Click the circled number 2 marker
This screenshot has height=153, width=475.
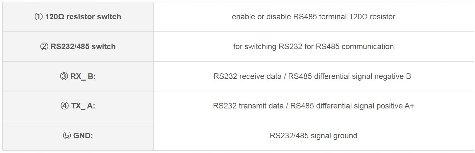click(44, 47)
